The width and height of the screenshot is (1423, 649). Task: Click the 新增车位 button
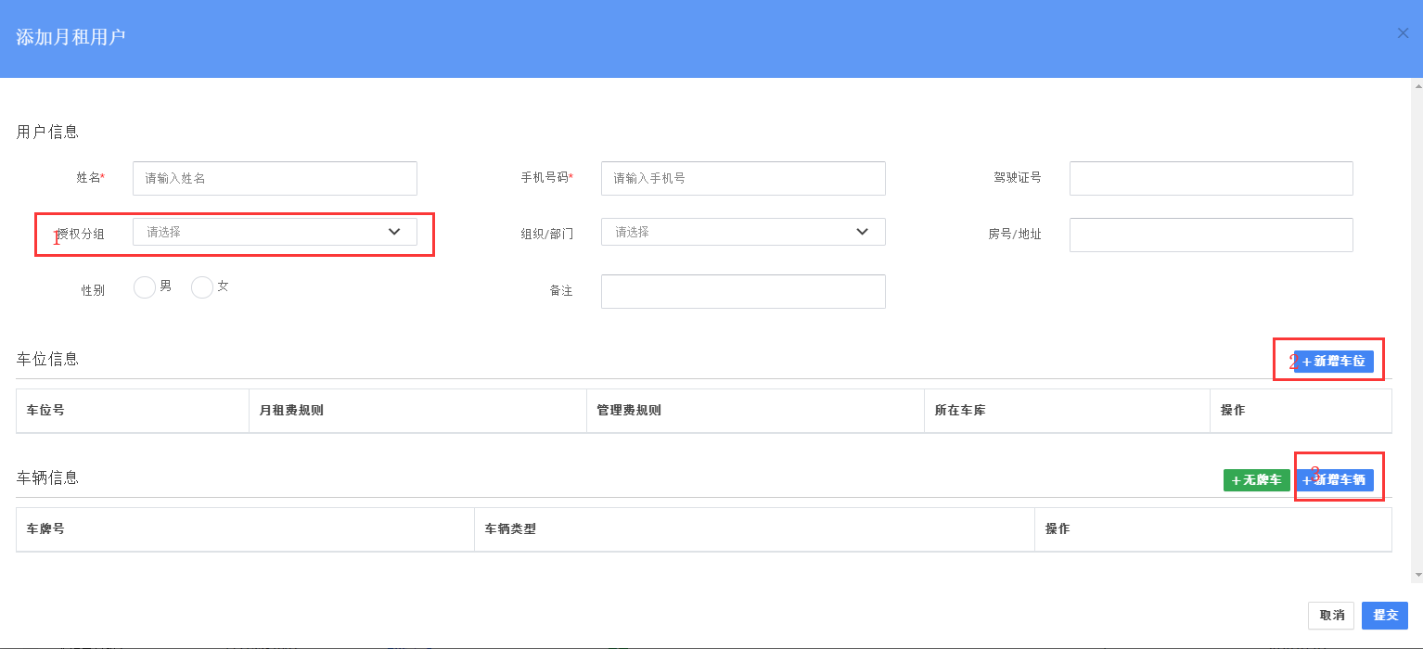pyautogui.click(x=1334, y=361)
